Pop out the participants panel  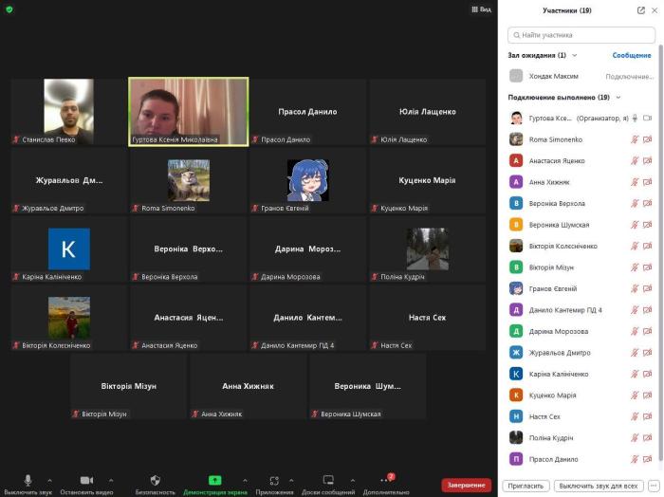(x=640, y=10)
